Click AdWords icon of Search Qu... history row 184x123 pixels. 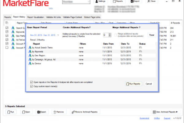click(x=13, y=28)
